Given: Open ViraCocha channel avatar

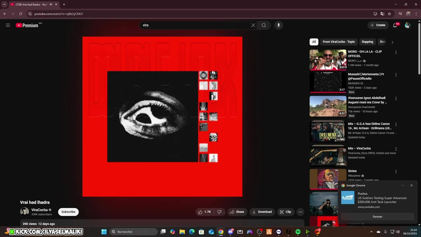Looking at the screenshot, I should (x=25, y=212).
